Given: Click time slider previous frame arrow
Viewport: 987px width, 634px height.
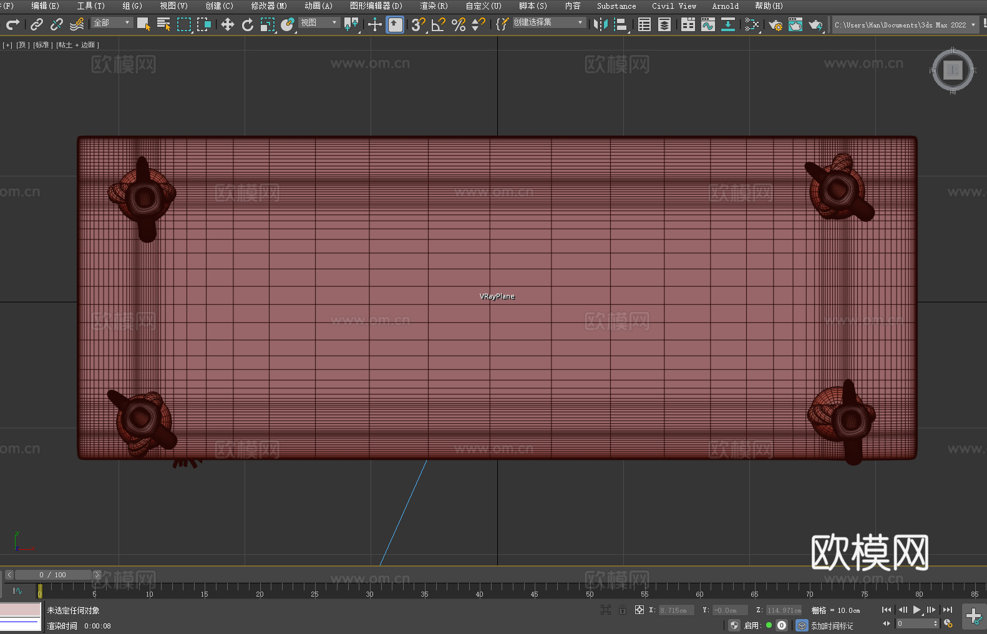Looking at the screenshot, I should click(x=9, y=575).
